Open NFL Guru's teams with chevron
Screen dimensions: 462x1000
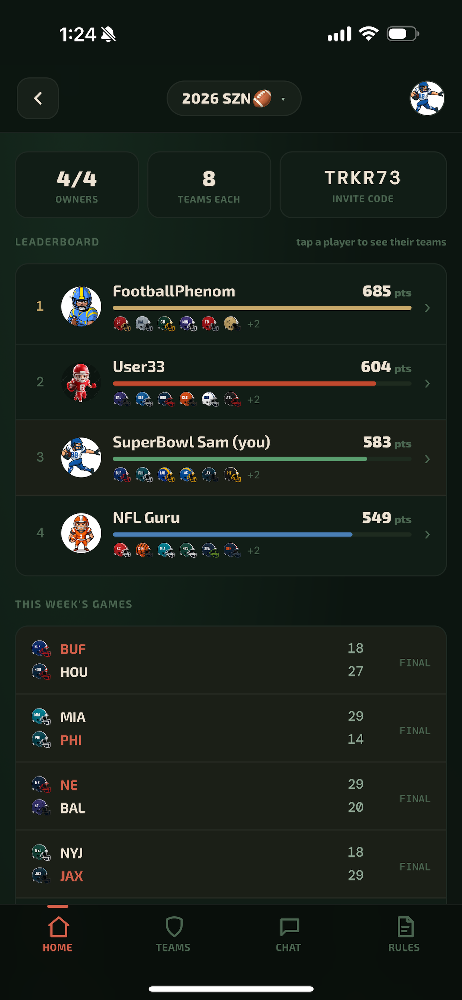tap(427, 535)
